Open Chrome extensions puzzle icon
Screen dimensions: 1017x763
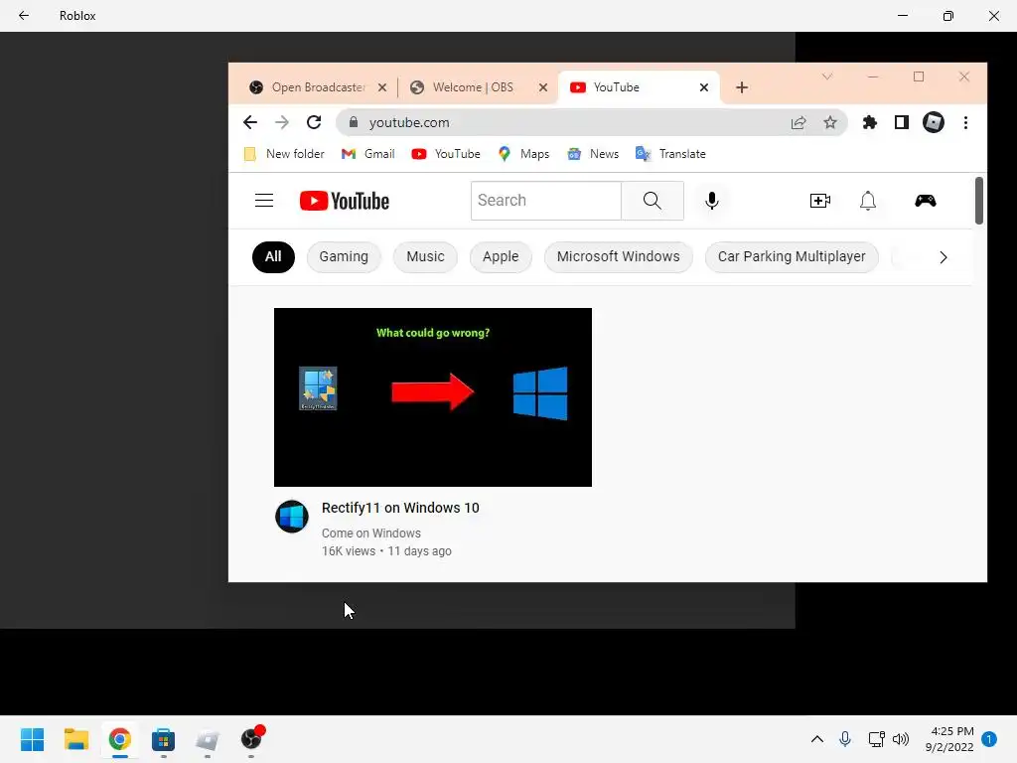[x=870, y=122]
